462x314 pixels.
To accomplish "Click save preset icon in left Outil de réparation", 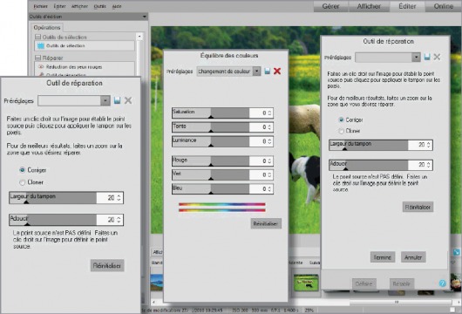I will (x=118, y=100).
